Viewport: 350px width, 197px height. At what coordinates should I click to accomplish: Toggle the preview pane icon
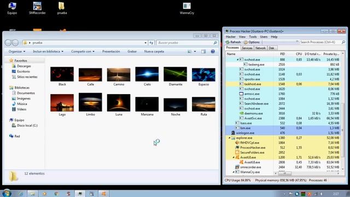(x=203, y=51)
